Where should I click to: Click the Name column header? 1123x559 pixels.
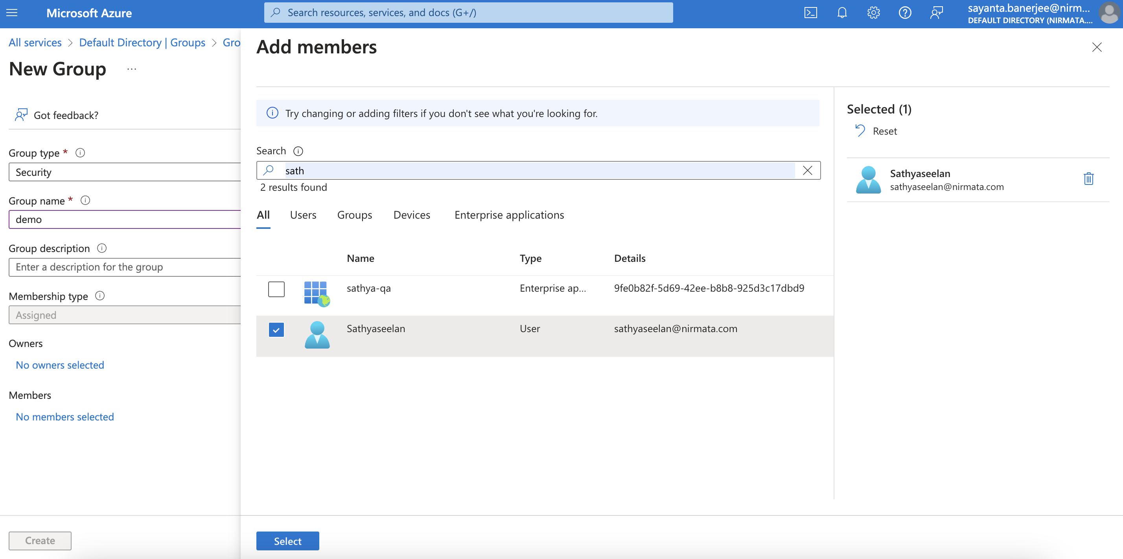[360, 258]
